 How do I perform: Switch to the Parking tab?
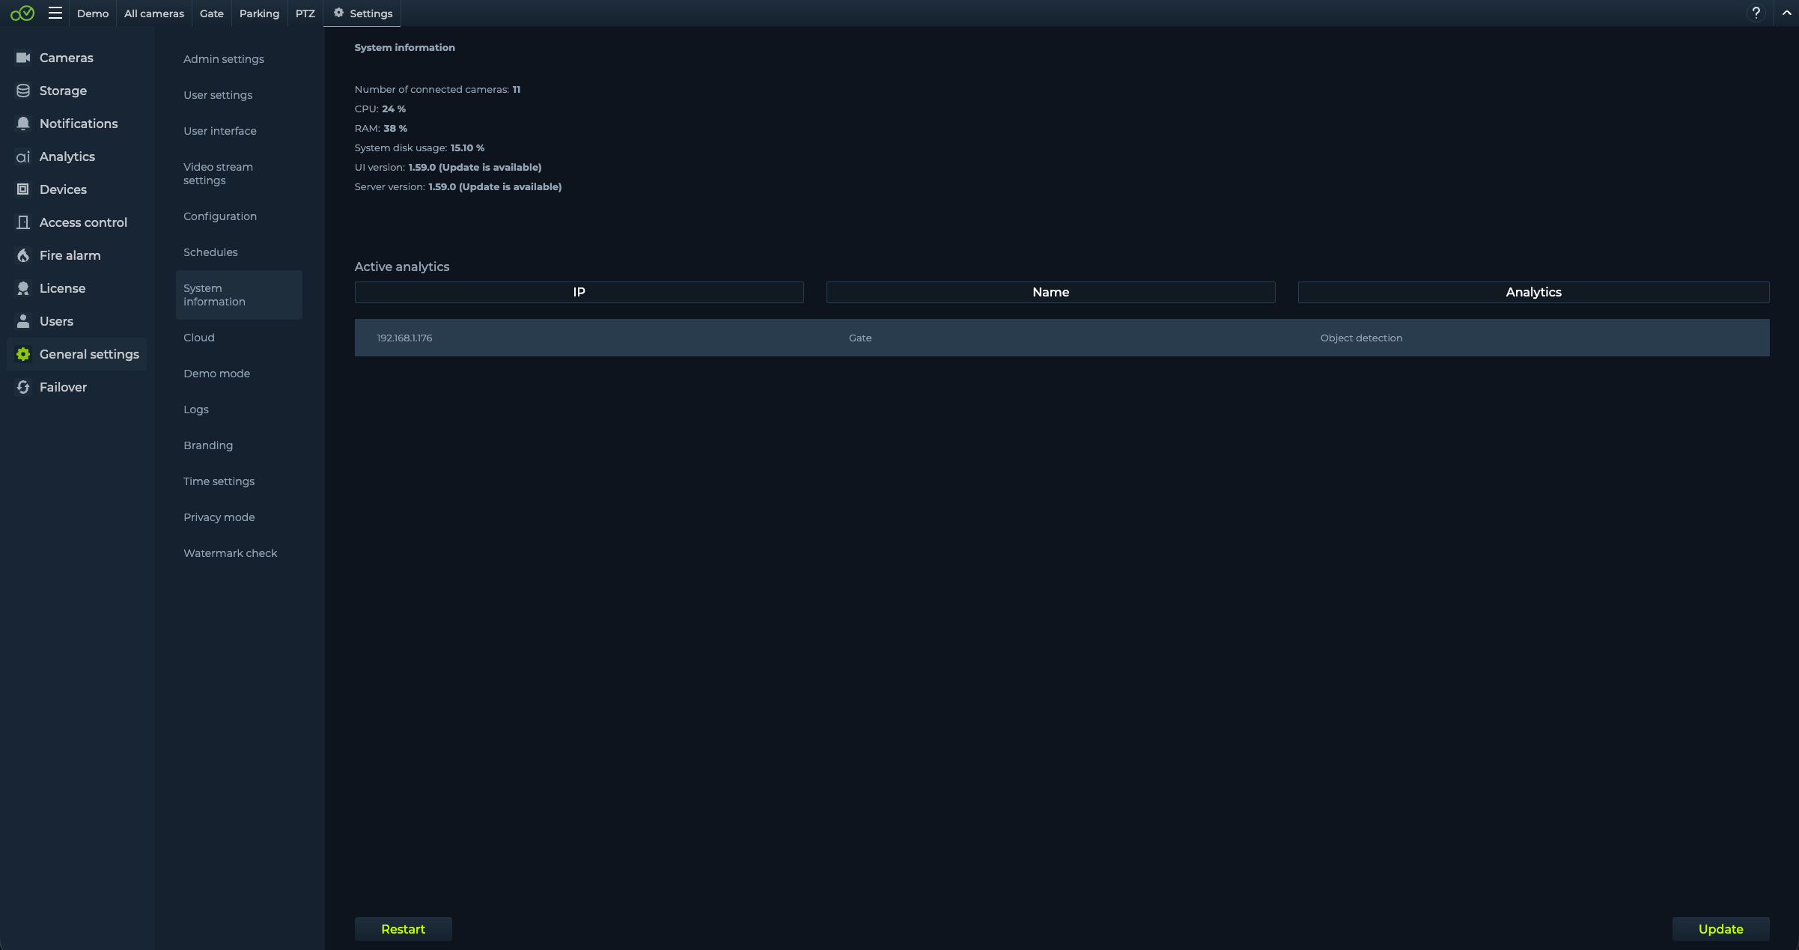(259, 13)
